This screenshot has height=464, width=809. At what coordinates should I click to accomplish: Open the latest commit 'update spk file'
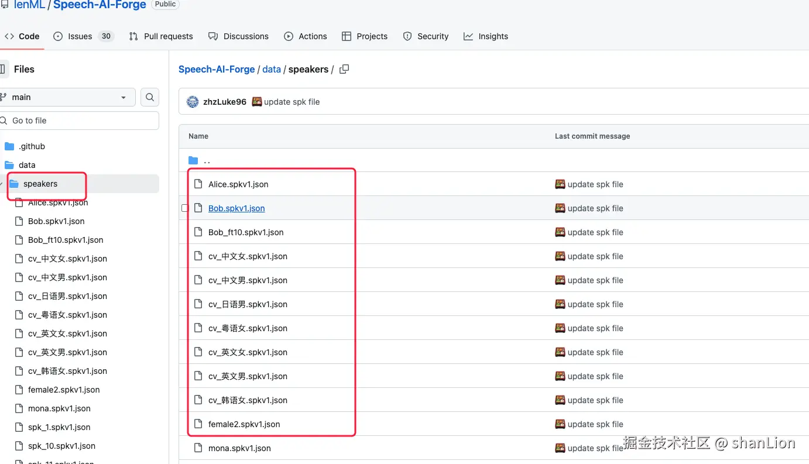coord(292,102)
